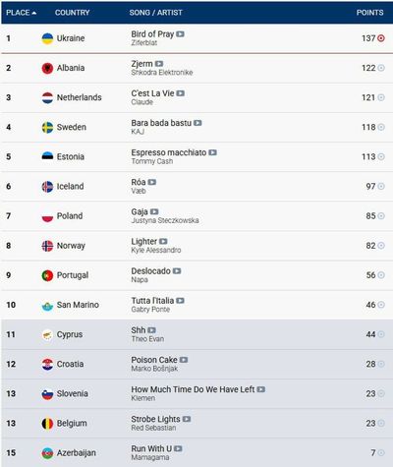Play the Espresso macchiato video

pos(212,152)
